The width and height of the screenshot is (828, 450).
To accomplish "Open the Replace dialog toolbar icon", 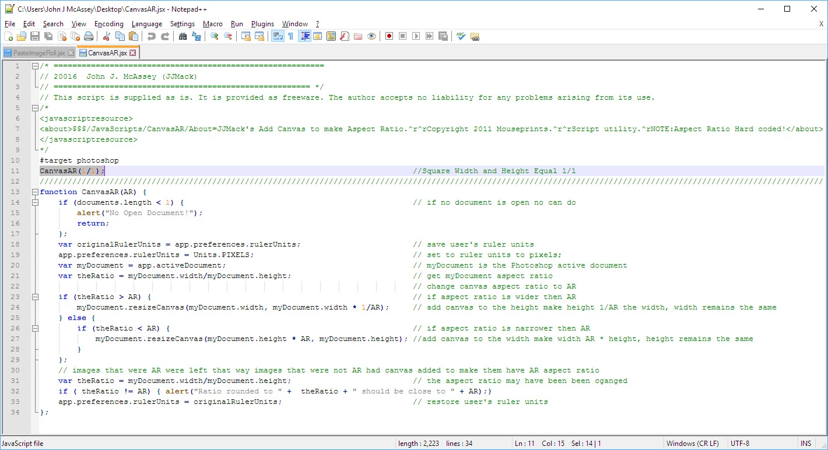I will coord(197,36).
